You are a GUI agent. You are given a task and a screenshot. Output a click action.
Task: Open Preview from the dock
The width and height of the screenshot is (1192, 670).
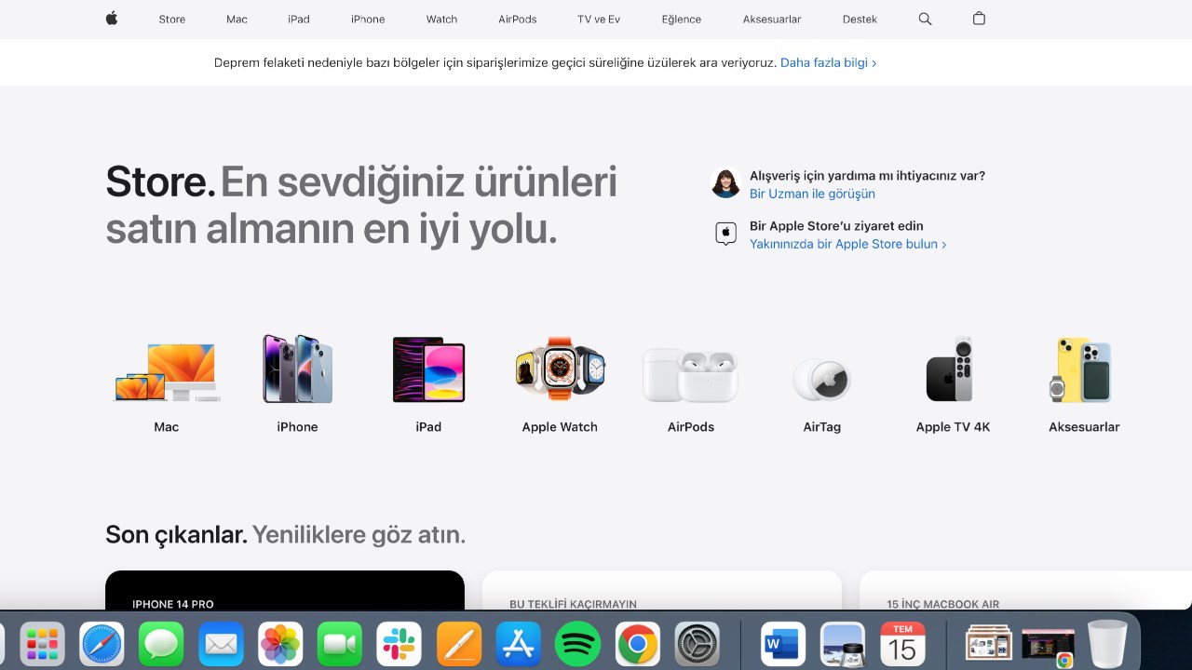pyautogui.click(x=843, y=644)
